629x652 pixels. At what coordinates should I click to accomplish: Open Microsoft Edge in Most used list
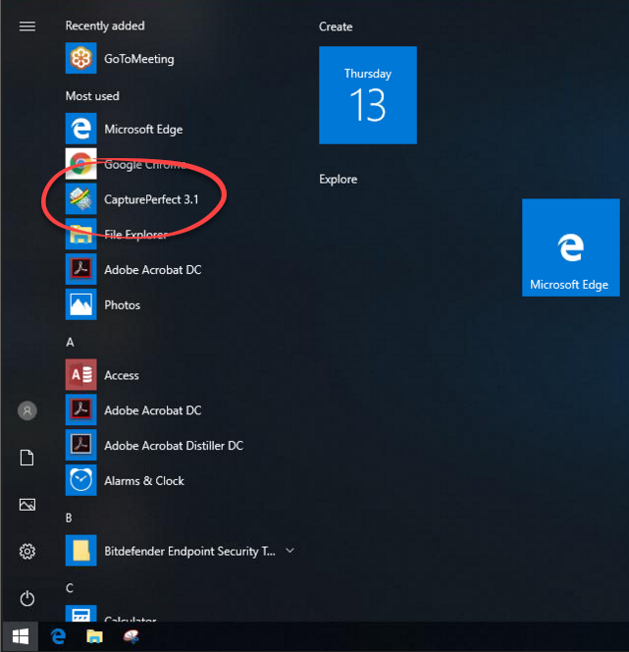coord(142,130)
